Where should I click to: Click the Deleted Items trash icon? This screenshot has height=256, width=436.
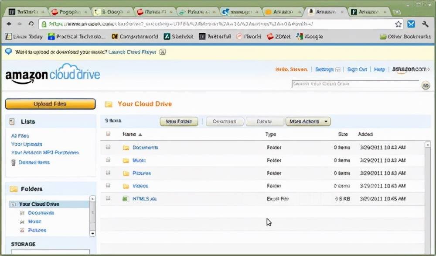(13, 163)
